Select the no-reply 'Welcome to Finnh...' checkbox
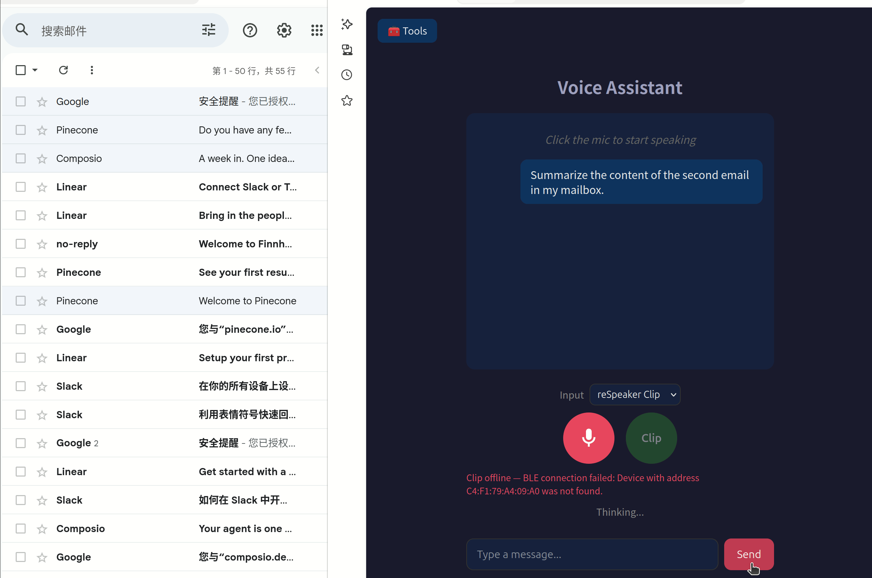The width and height of the screenshot is (872, 578). coord(21,244)
